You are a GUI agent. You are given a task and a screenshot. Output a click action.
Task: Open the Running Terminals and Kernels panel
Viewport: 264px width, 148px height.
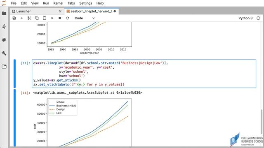click(x=4, y=26)
